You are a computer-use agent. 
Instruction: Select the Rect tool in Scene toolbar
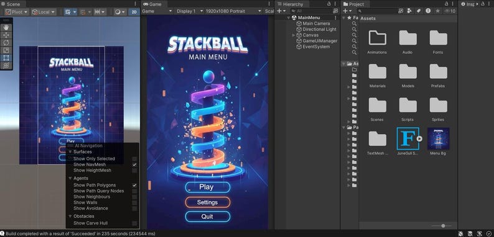[6, 58]
